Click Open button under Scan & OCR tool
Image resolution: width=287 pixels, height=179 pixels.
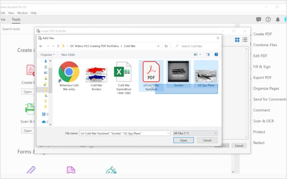[28, 131]
